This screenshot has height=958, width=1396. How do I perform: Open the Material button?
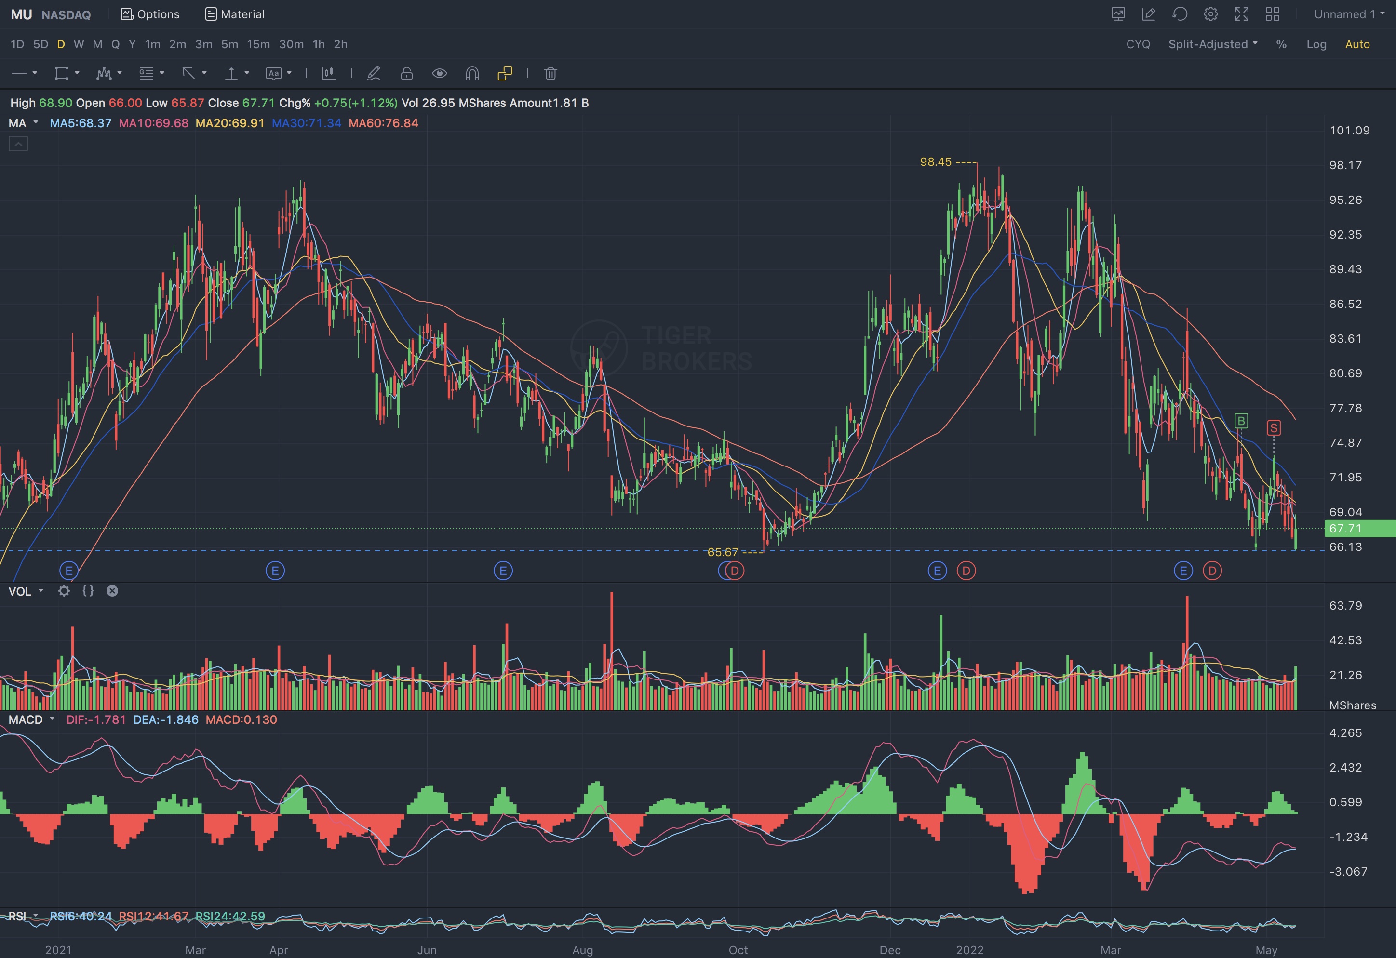(235, 14)
